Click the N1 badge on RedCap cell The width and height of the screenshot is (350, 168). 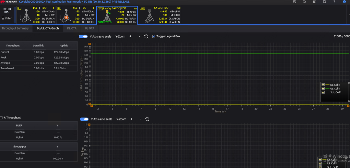(x=100, y=8)
